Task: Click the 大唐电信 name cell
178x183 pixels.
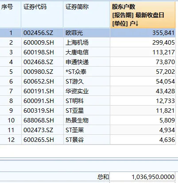Action: 87,52
